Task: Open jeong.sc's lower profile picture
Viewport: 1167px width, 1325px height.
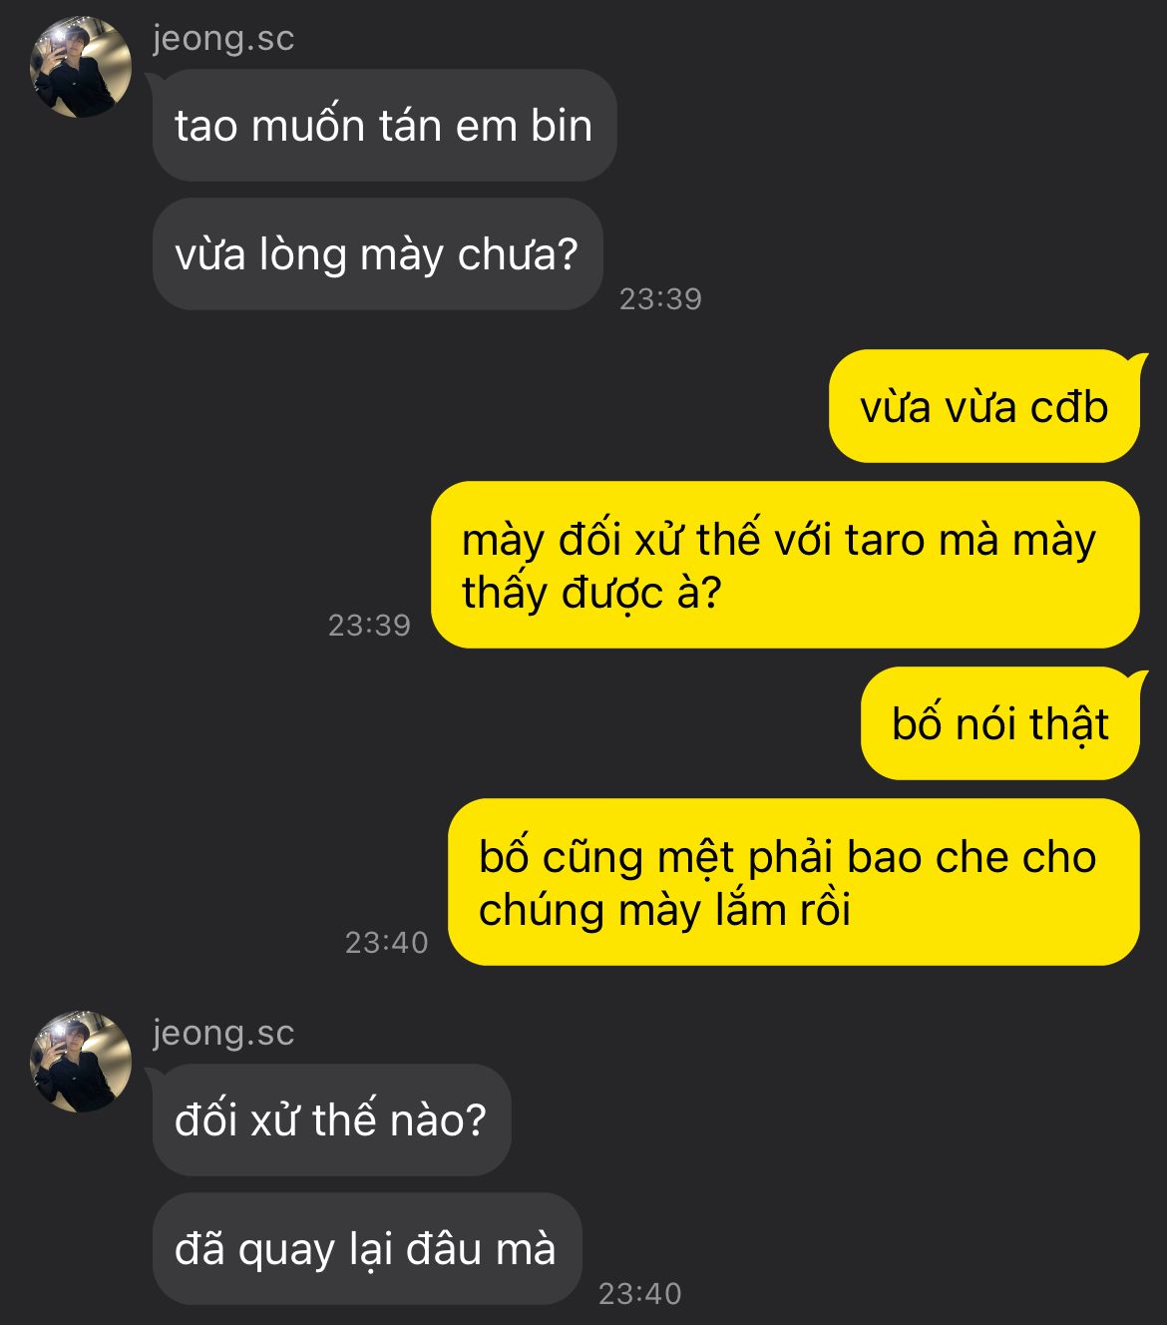Action: coord(82,1063)
